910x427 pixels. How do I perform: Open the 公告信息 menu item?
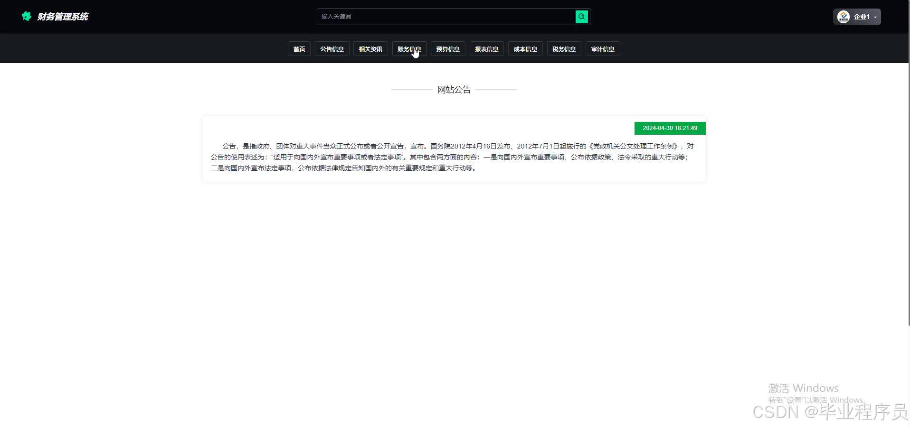[x=332, y=48]
